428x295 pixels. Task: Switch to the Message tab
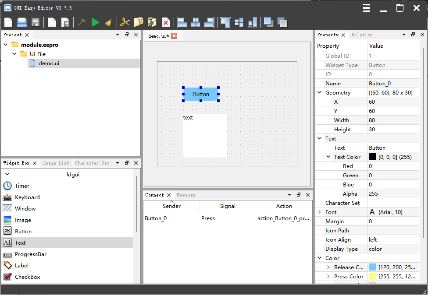click(x=186, y=195)
